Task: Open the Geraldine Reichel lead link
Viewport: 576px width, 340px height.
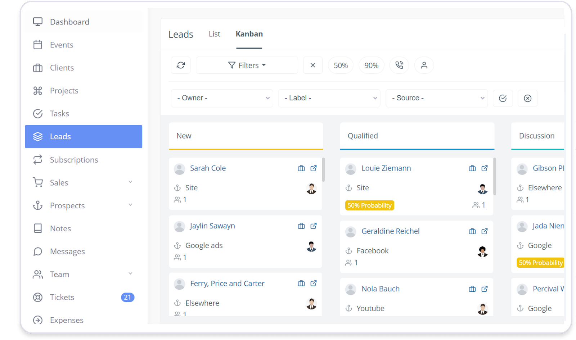Action: tap(390, 231)
